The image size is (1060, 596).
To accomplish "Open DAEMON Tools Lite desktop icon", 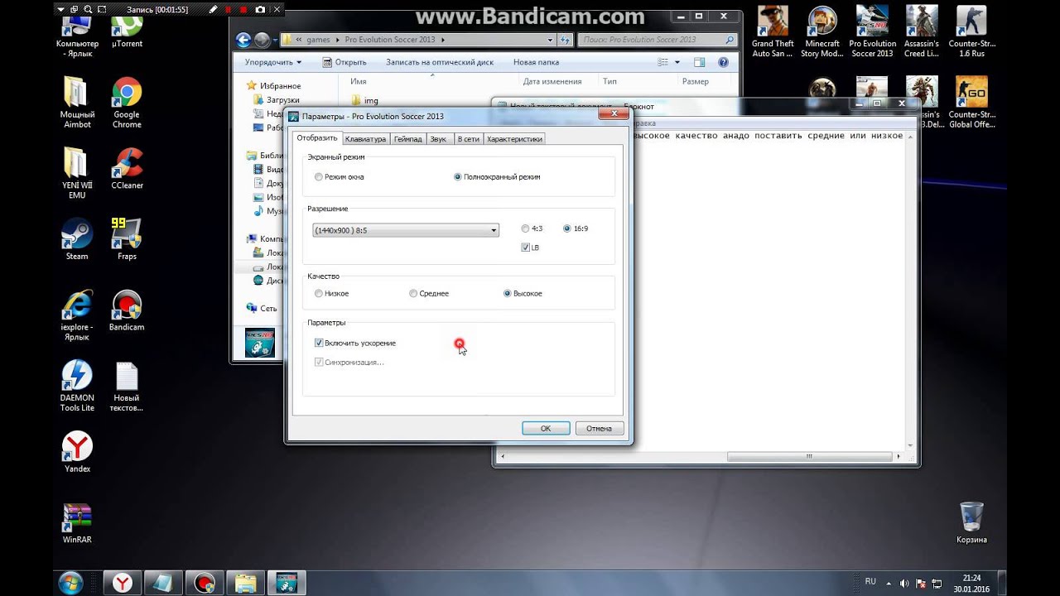I will 77,386.
